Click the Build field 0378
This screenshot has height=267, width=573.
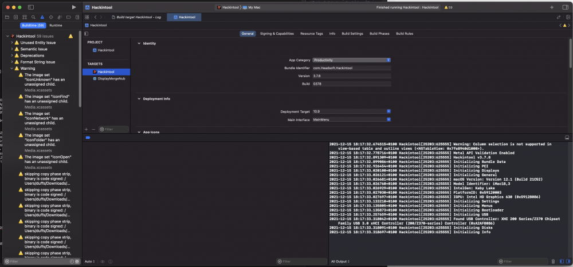click(352, 84)
